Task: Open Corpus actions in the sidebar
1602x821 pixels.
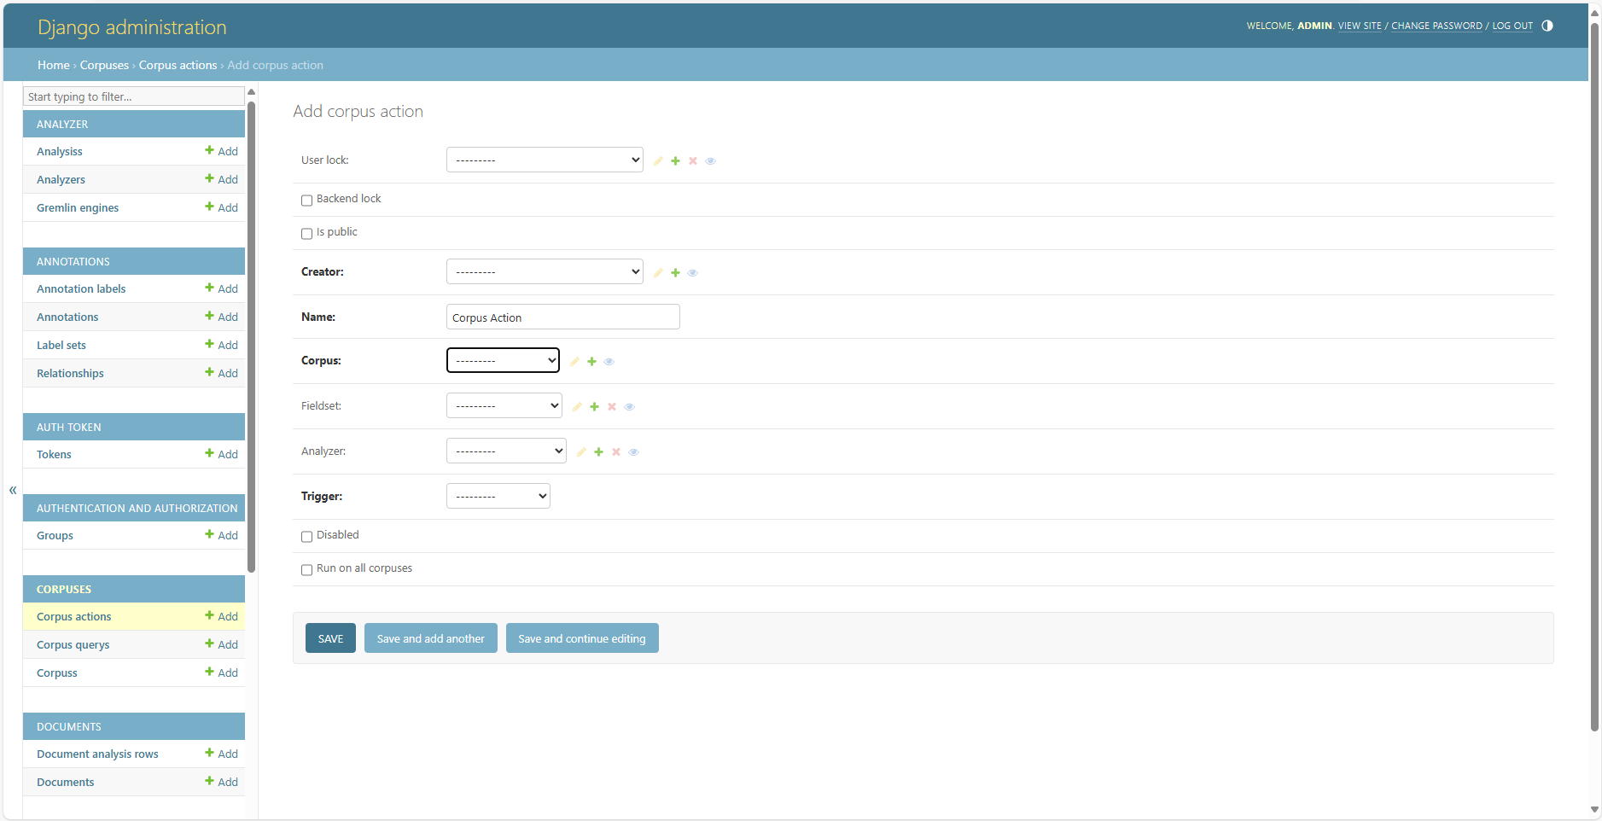Action: click(73, 616)
